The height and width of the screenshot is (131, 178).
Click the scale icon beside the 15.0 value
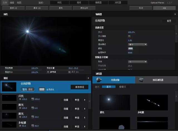[33, 117]
